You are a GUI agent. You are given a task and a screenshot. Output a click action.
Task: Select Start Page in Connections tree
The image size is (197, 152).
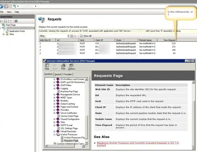pyautogui.click(x=11, y=25)
